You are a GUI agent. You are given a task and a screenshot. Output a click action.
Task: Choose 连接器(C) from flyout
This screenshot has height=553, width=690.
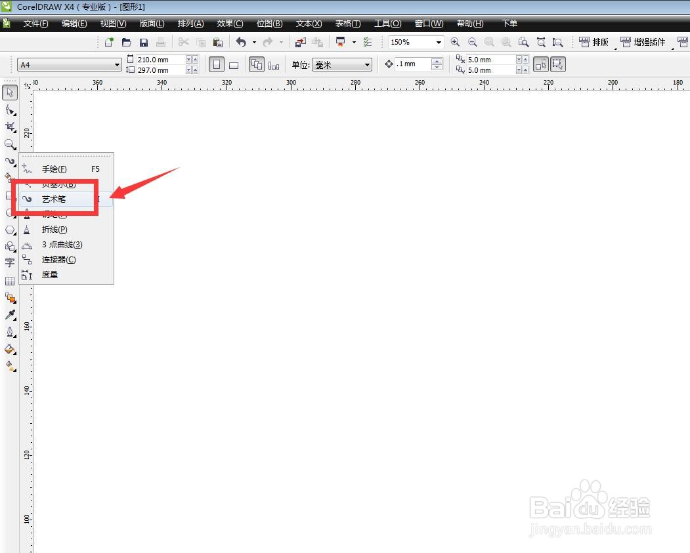66,259
